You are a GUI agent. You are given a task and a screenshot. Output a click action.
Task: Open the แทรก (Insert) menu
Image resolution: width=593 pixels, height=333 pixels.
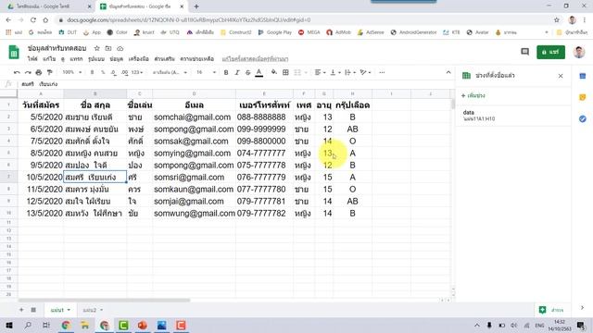pos(76,59)
